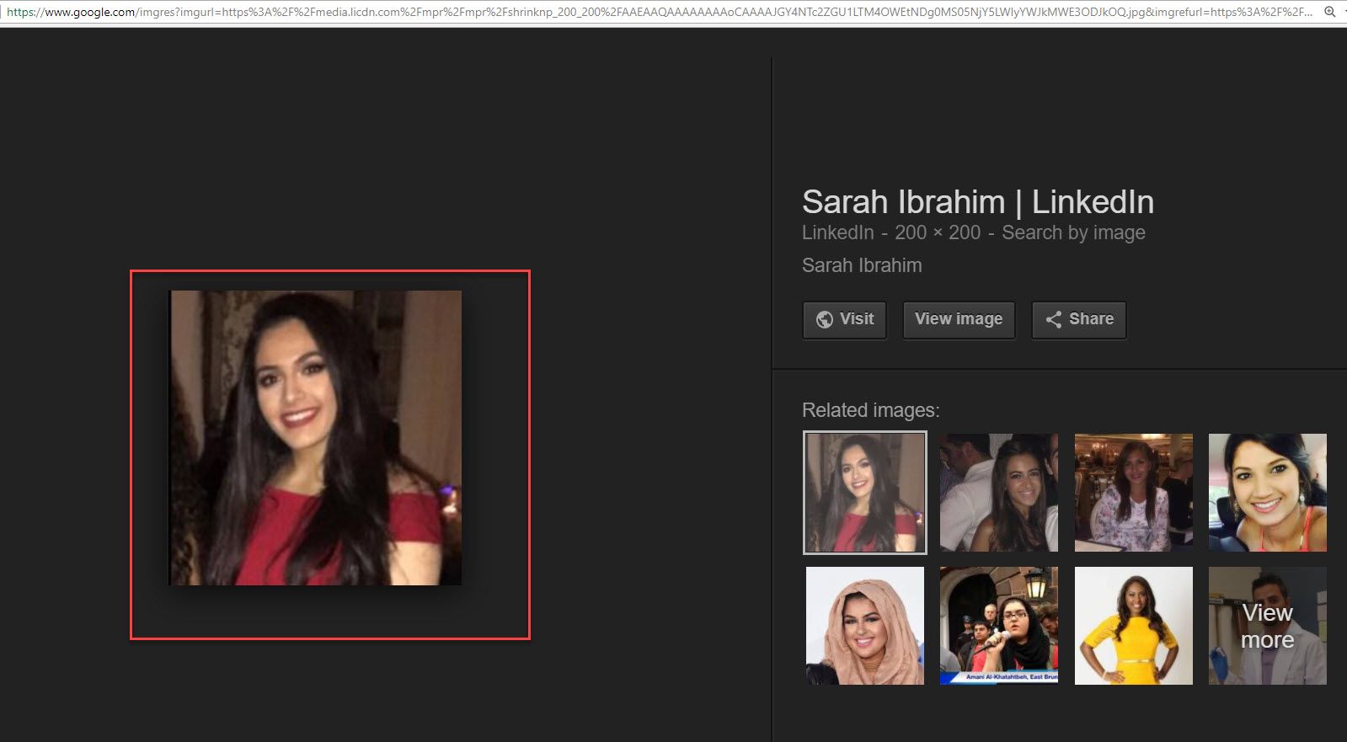The height and width of the screenshot is (742, 1347).
Task: Click the LinkedIn source link under the title
Action: (837, 232)
